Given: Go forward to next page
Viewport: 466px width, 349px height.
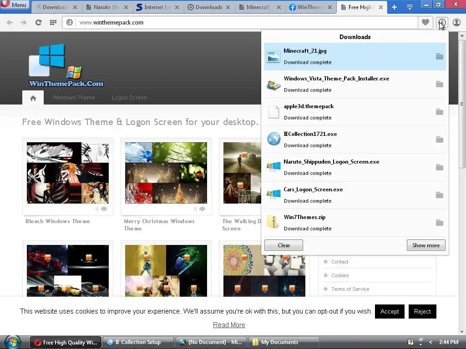Looking at the screenshot, I should point(24,23).
